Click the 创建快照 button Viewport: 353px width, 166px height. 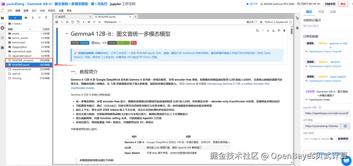[x=330, y=4]
